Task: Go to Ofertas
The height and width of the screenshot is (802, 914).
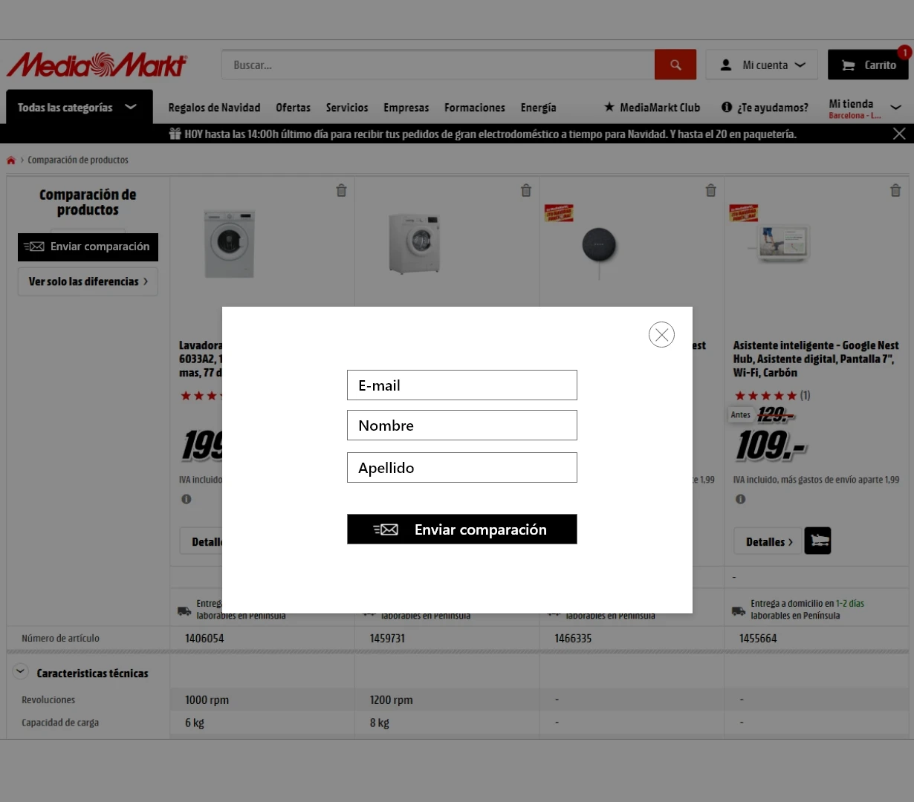Action: [x=293, y=108]
